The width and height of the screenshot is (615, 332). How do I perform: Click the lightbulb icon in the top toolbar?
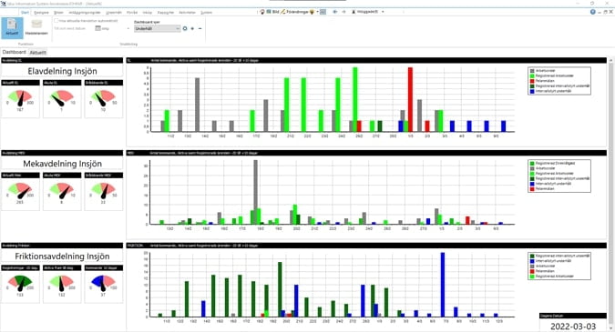(x=312, y=12)
